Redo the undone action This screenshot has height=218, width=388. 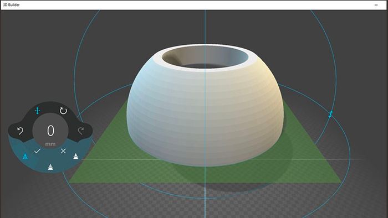[x=81, y=131]
